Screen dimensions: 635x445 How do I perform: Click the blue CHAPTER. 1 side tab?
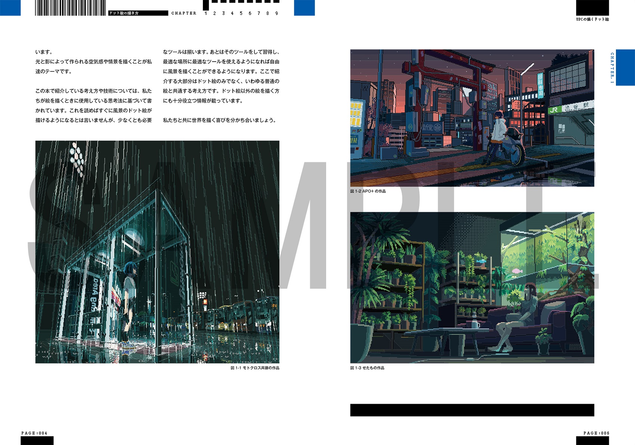(625, 68)
